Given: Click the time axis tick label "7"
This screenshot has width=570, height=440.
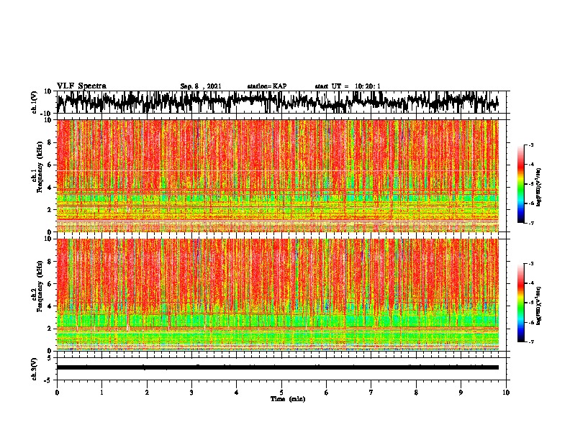Looking at the screenshot, I should point(371,393).
